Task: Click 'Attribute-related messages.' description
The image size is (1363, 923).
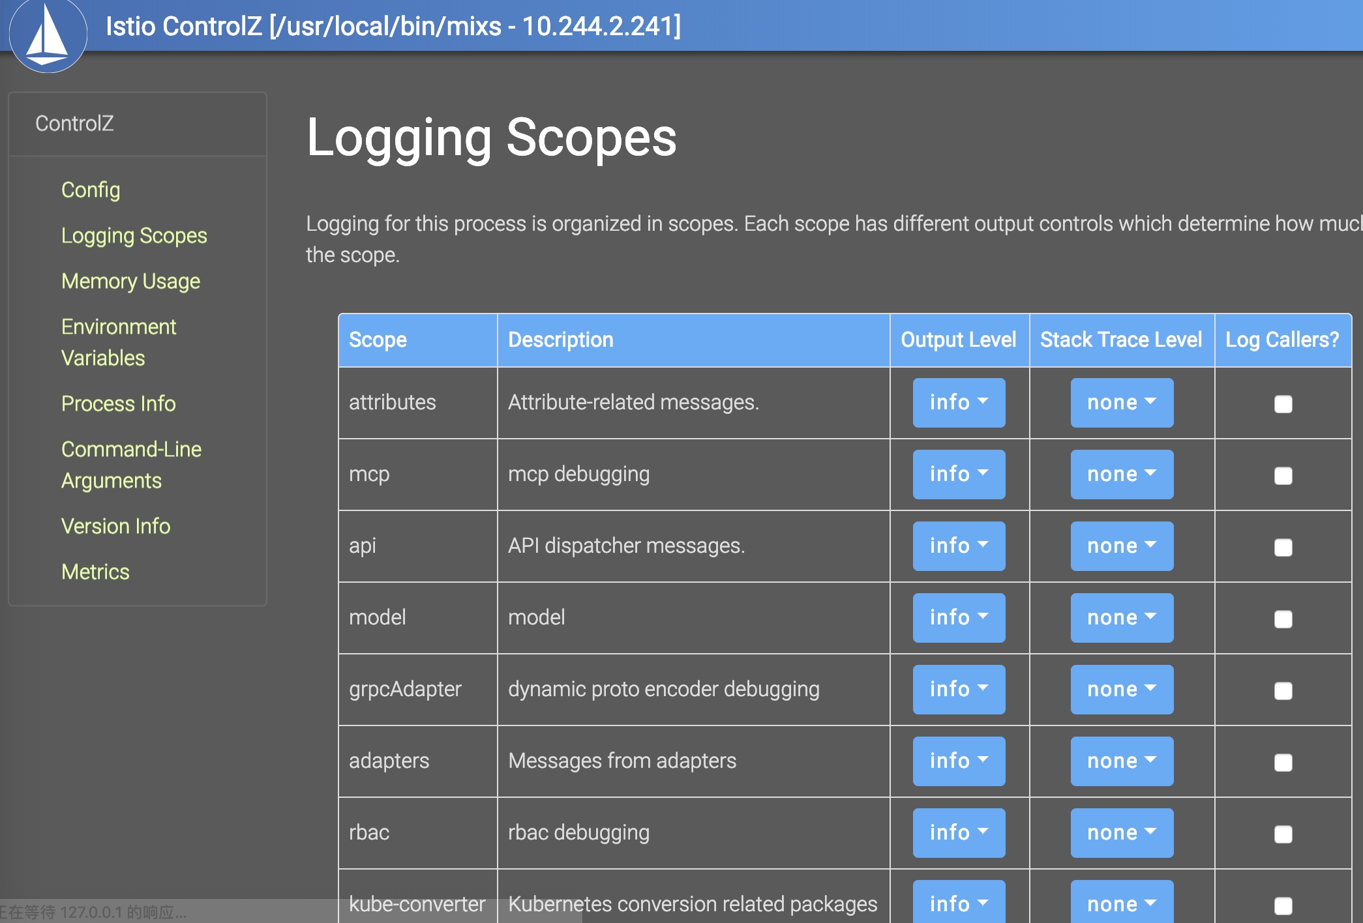Action: (x=633, y=402)
